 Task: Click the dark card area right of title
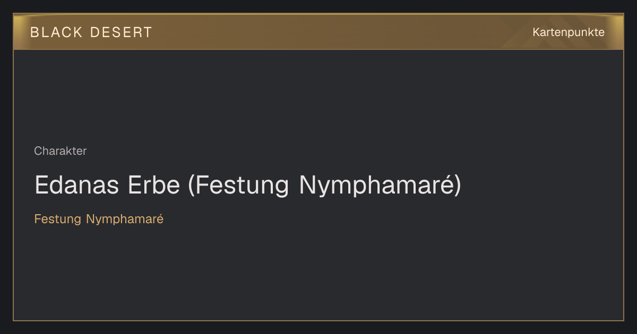541,185
